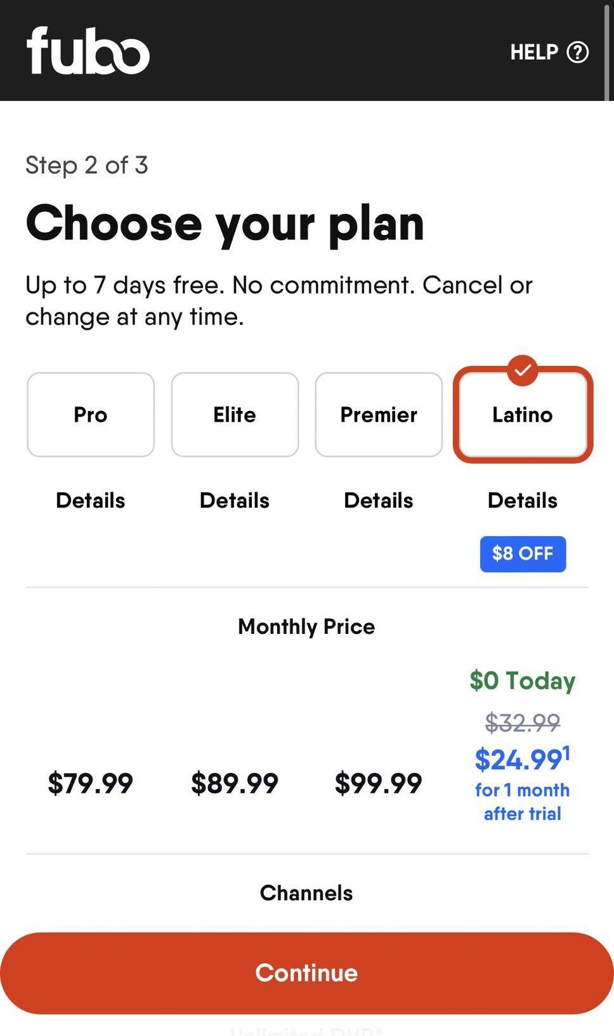
Task: Click the fubo logo
Action: tap(88, 50)
